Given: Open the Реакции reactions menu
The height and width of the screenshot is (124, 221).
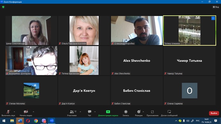Looking at the screenshot, I should (139, 113).
